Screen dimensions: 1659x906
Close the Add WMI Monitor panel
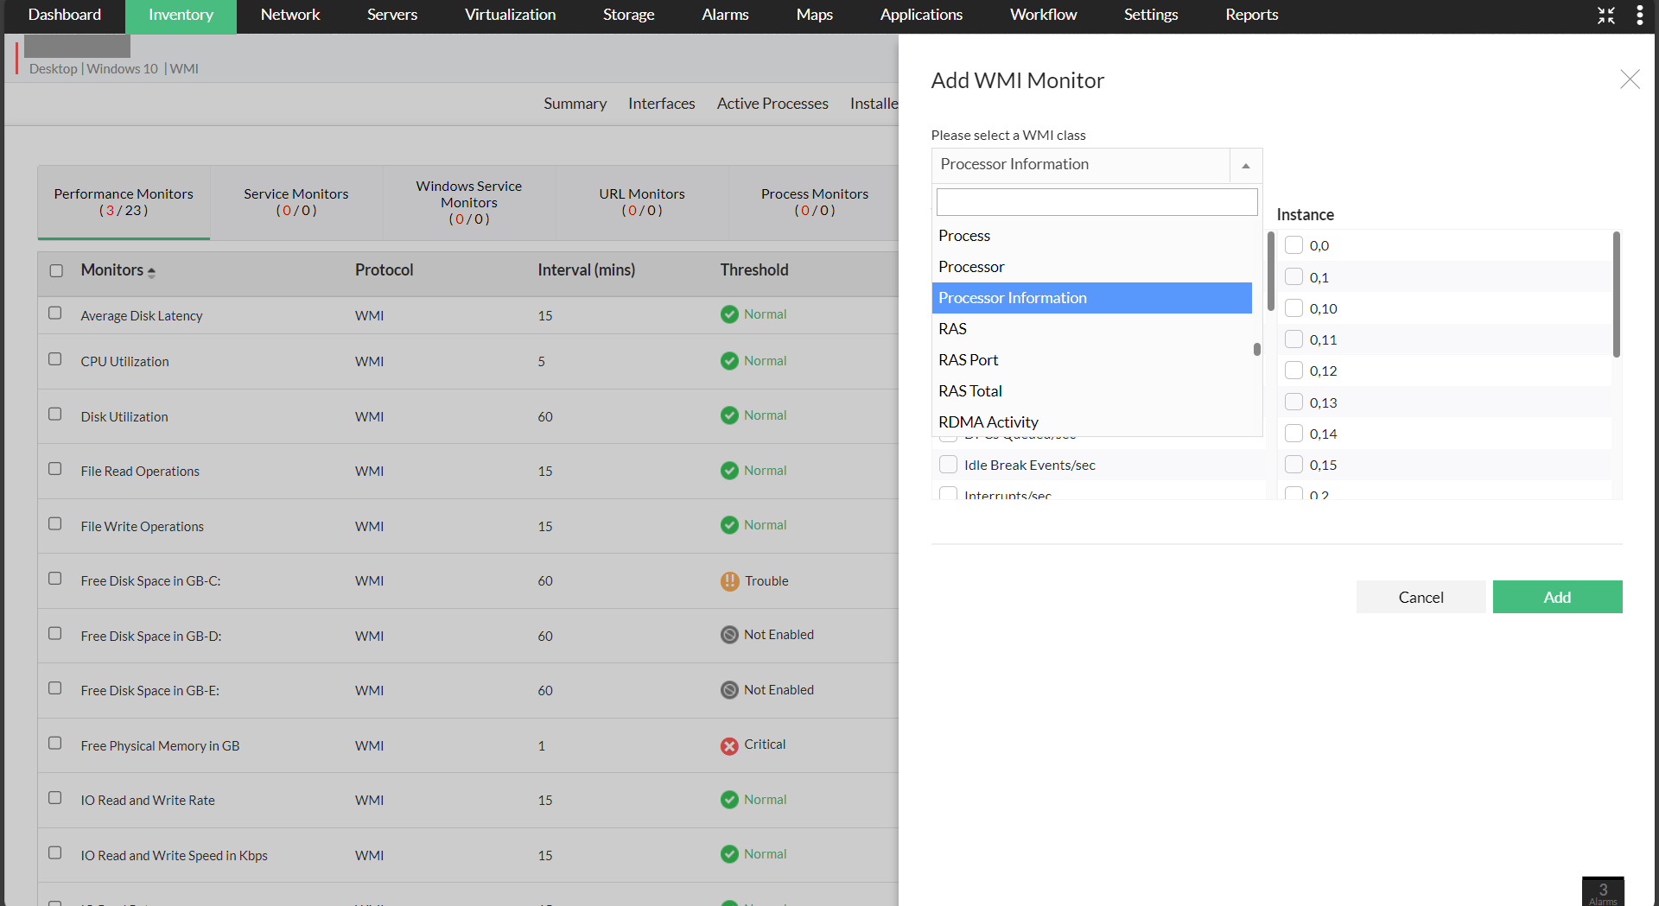(x=1630, y=79)
